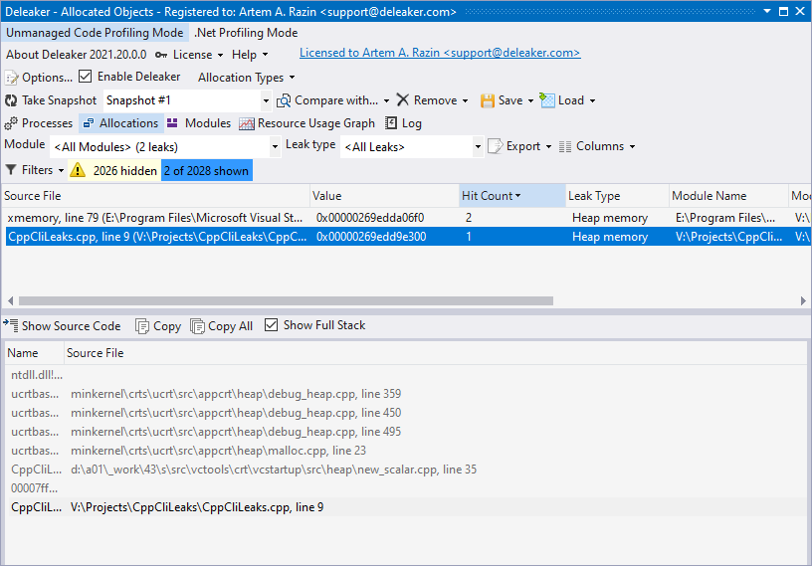This screenshot has width=812, height=566.
Task: Click the Module Name column header
Action: coord(728,196)
